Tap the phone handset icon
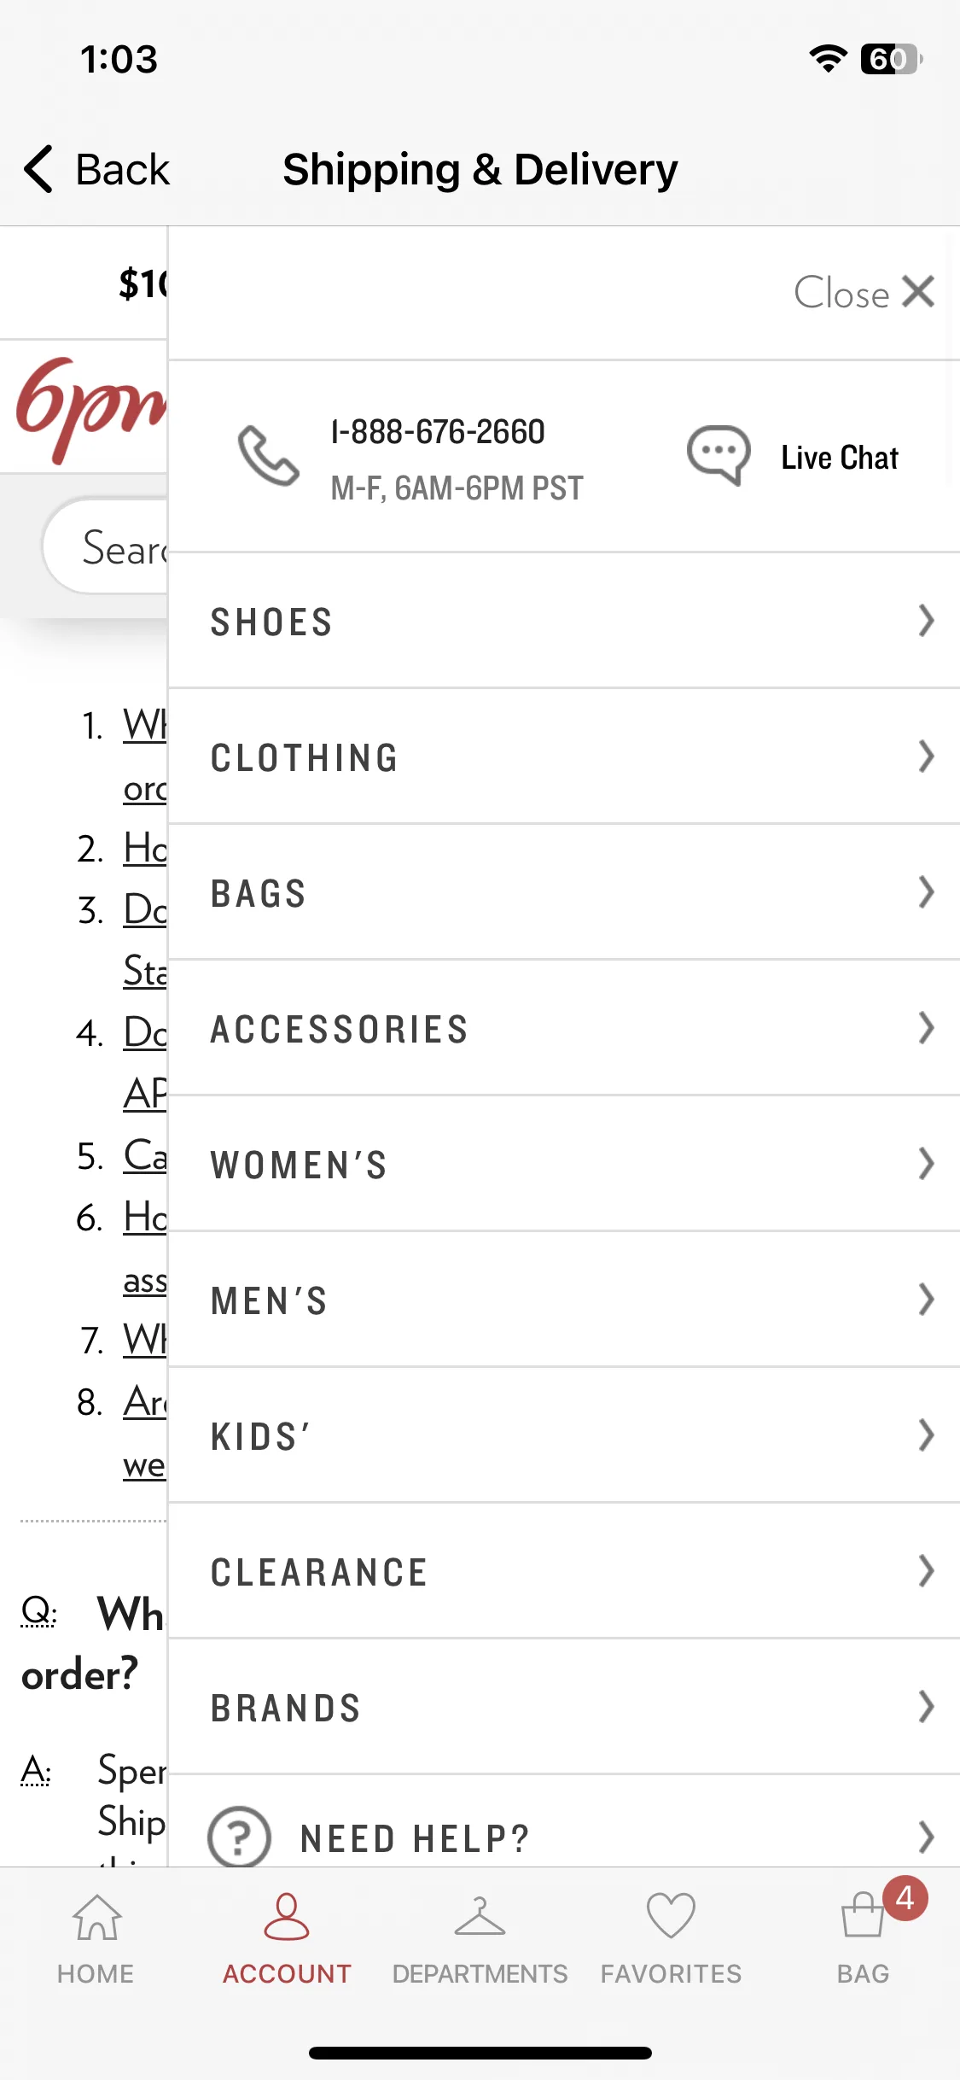The height and width of the screenshot is (2080, 960). pos(268,456)
